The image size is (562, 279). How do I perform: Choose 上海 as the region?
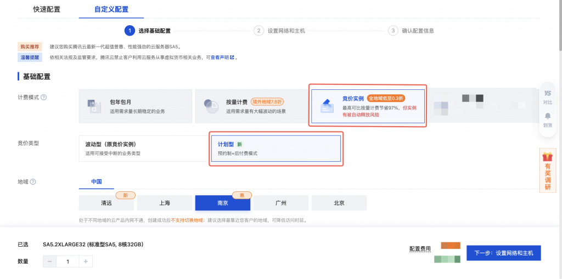pos(165,203)
